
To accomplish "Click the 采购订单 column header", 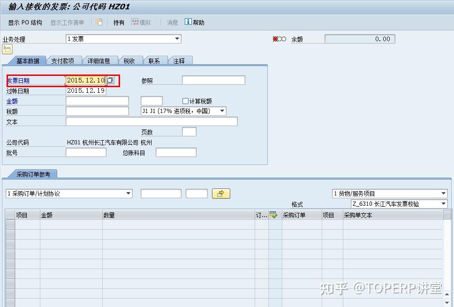I will [x=302, y=215].
